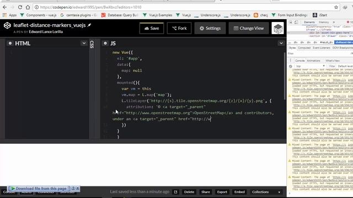Embed the pen from the footer

[239, 192]
